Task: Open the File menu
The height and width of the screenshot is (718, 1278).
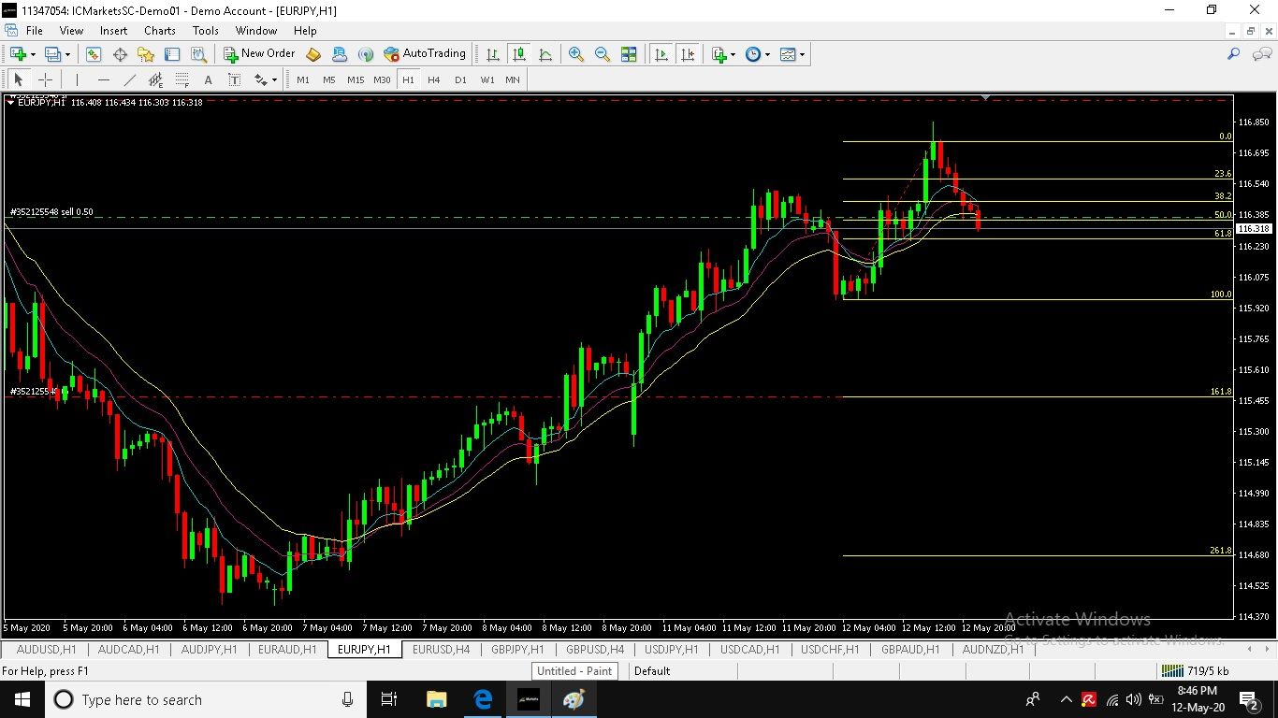Action: (34, 31)
